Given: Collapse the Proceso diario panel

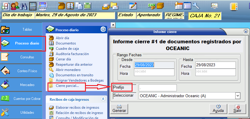Looking at the screenshot, I should coord(103,29).
